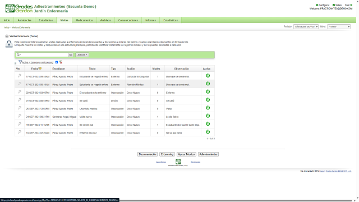
Task: Sort by the Activa column header
Action: pos(206,68)
